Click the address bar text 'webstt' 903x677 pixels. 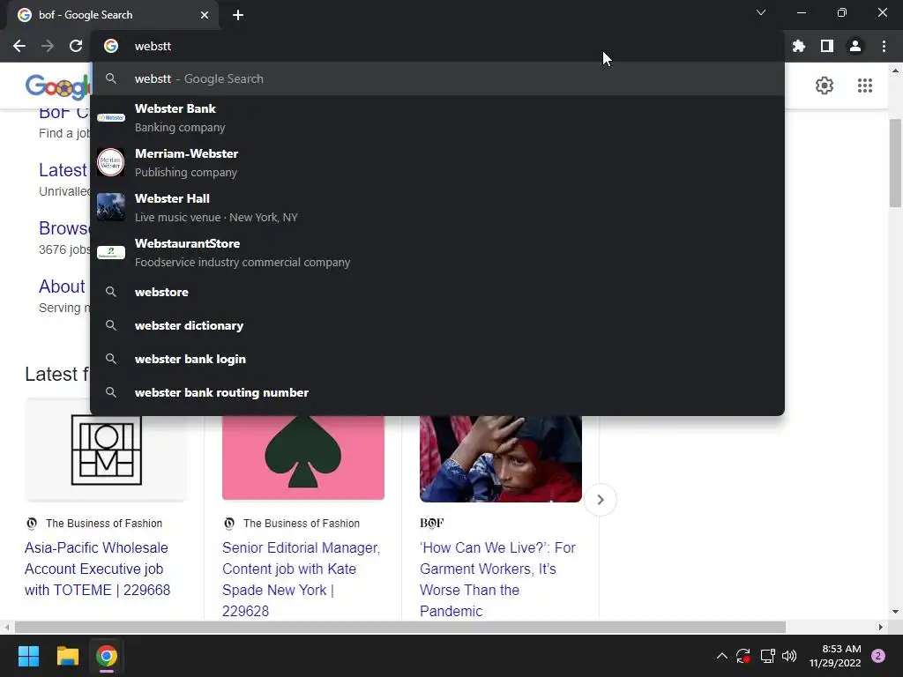(x=153, y=46)
